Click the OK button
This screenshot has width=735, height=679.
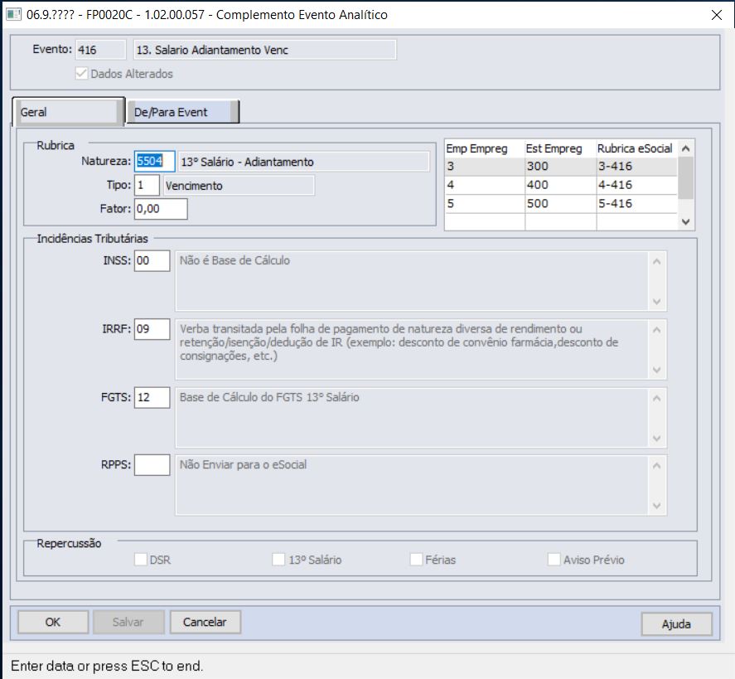[x=53, y=622]
